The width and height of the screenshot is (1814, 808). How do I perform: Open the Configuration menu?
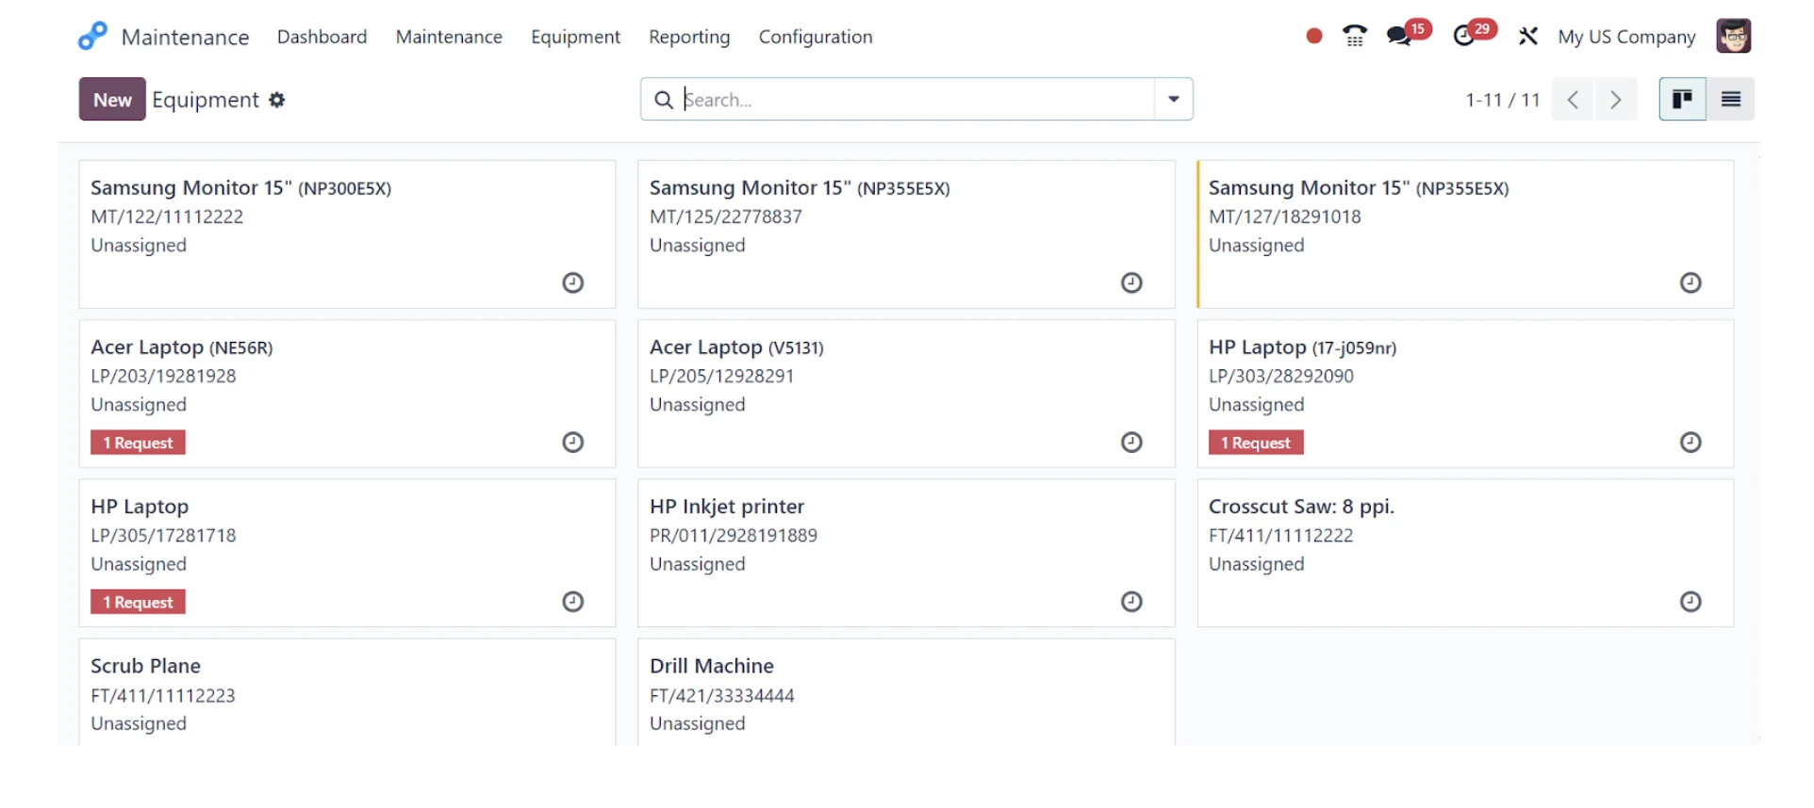coord(816,37)
